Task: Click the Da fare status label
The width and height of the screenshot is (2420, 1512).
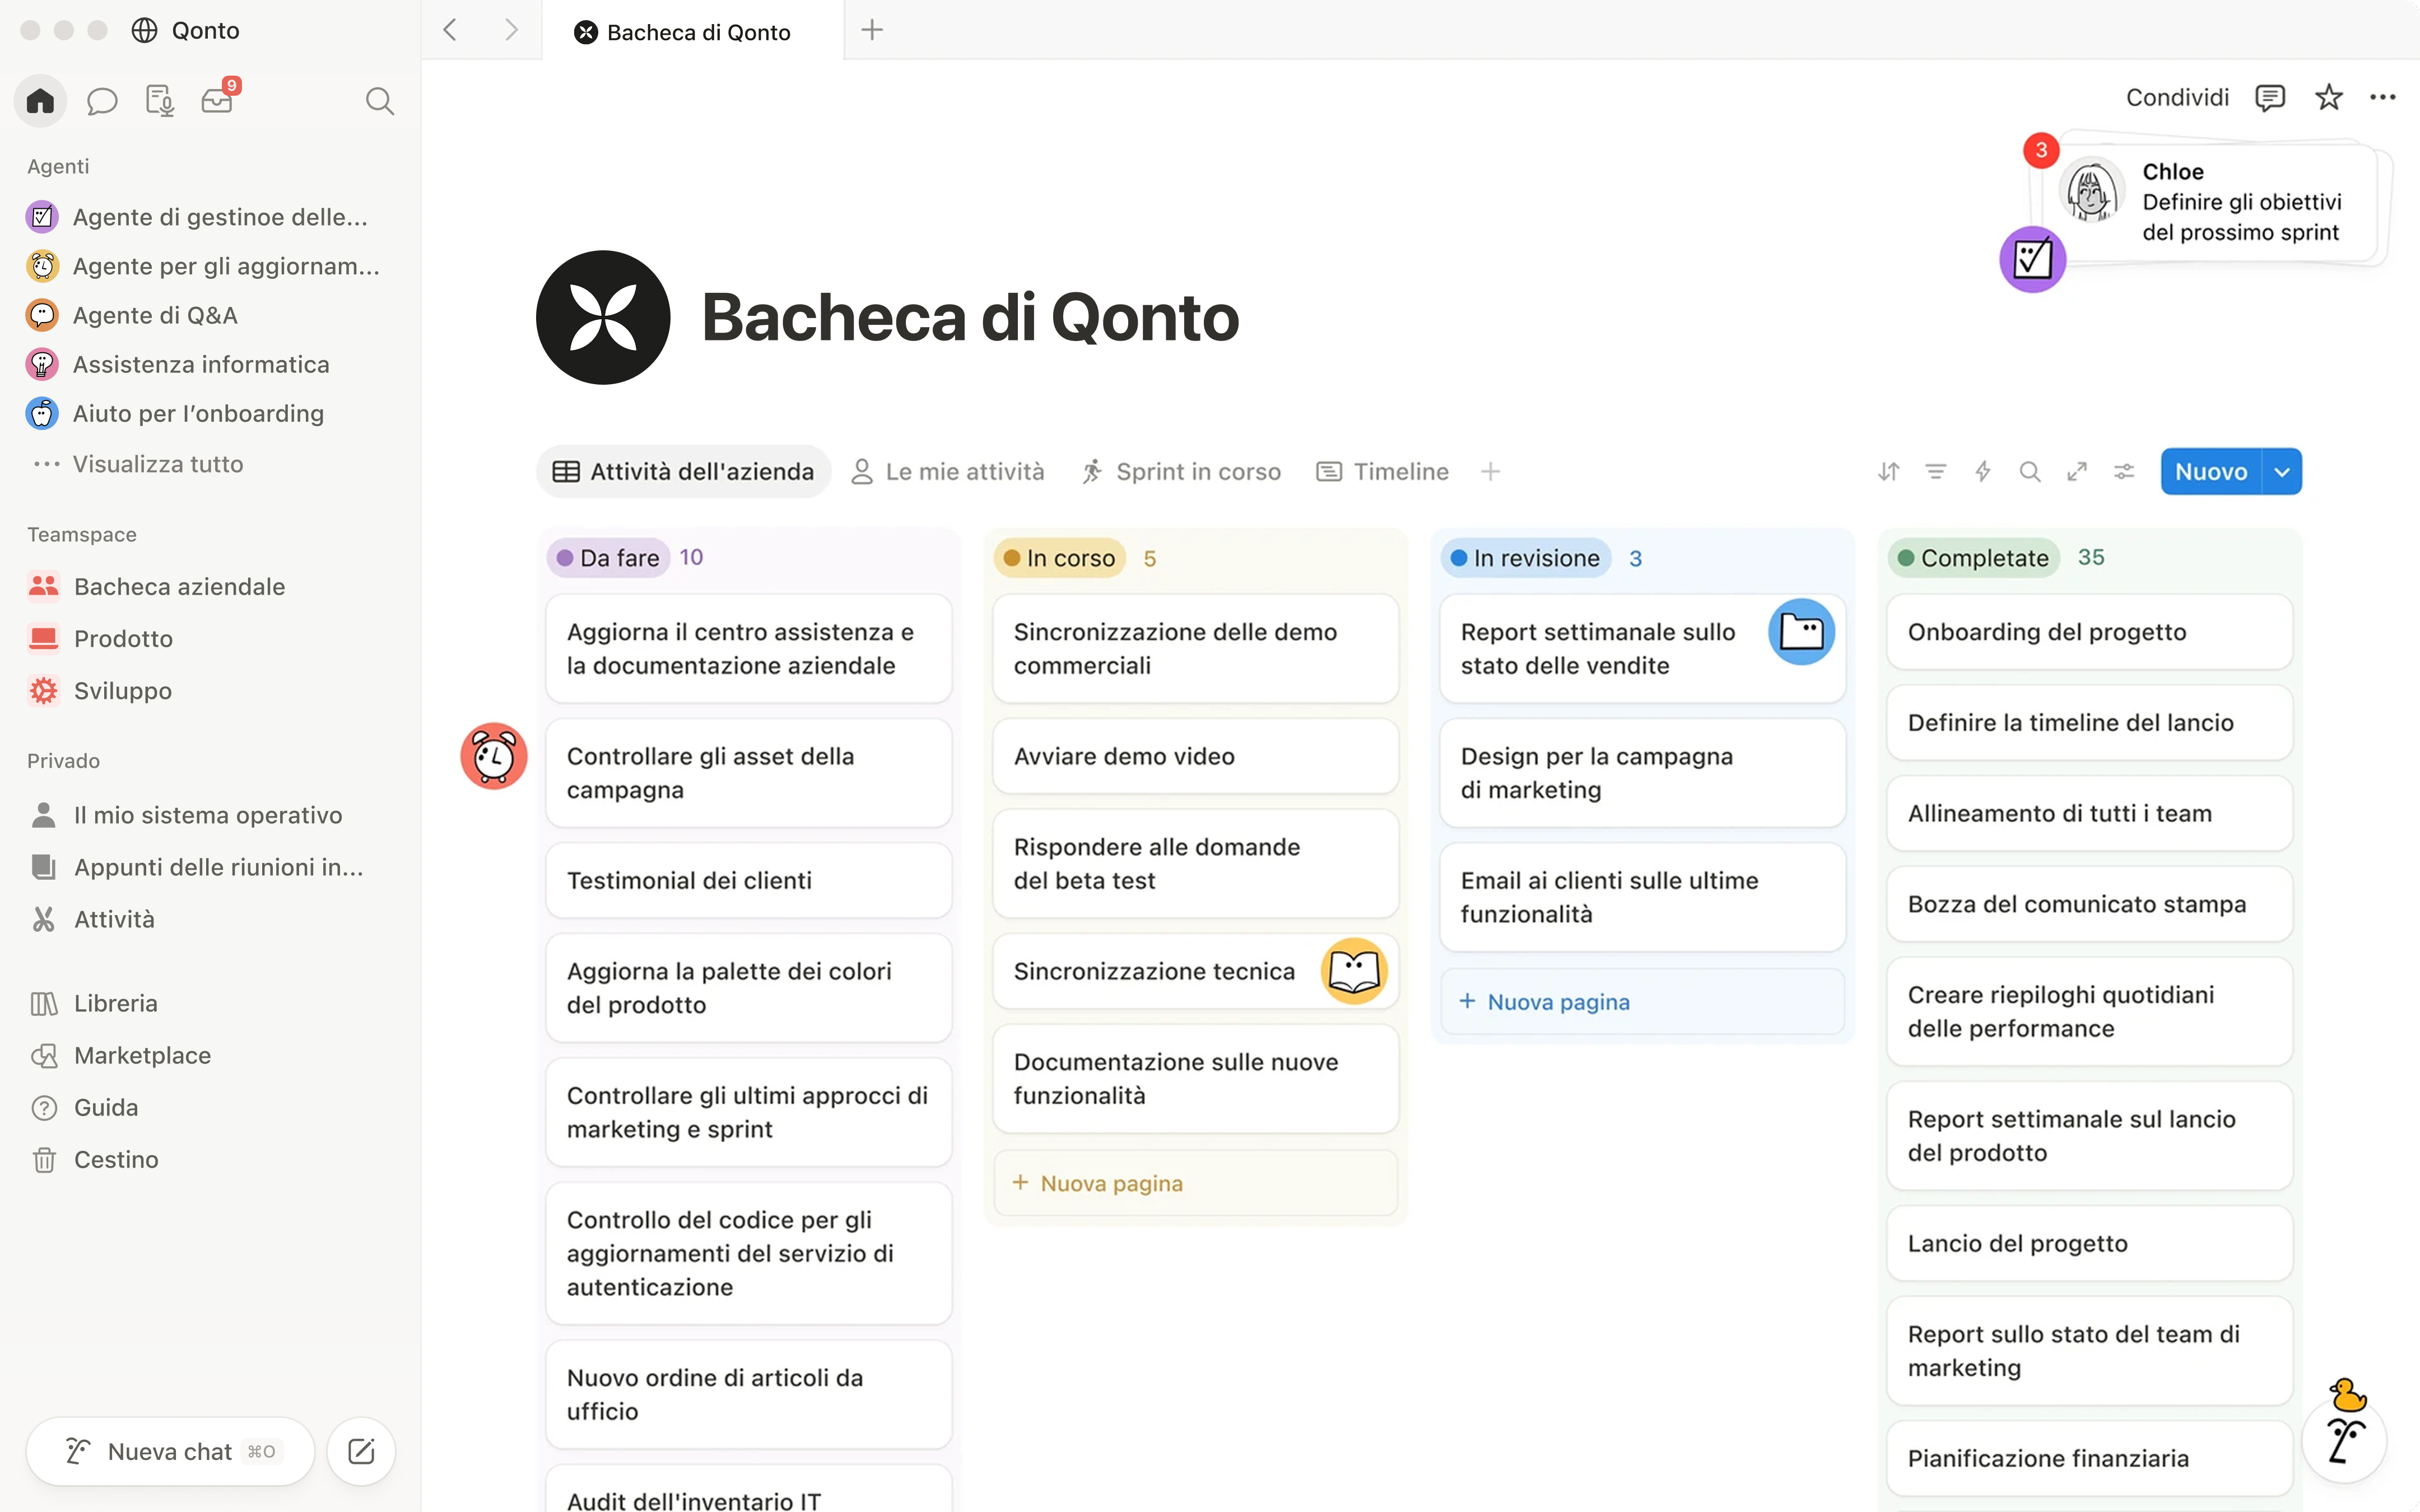Action: pos(608,558)
